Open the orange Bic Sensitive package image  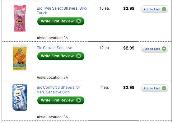tap(20, 57)
